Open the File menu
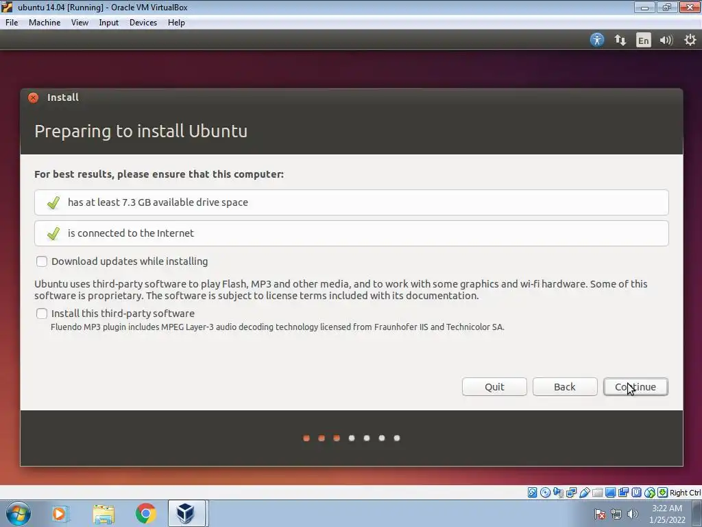This screenshot has height=527, width=702. 12,23
